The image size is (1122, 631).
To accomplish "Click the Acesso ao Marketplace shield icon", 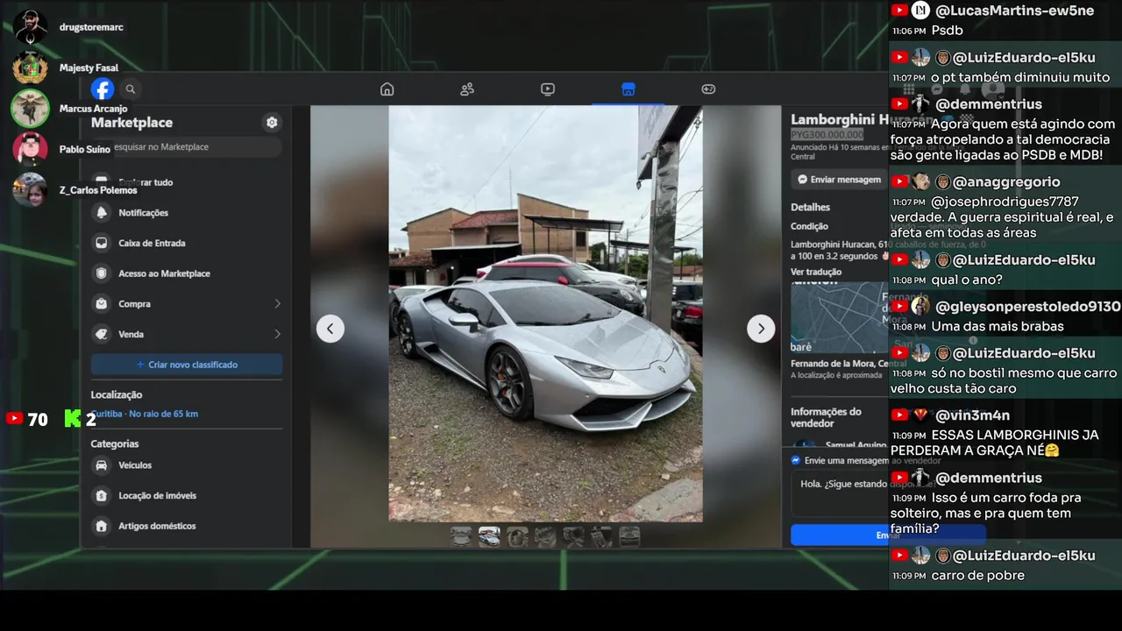I will [x=102, y=273].
